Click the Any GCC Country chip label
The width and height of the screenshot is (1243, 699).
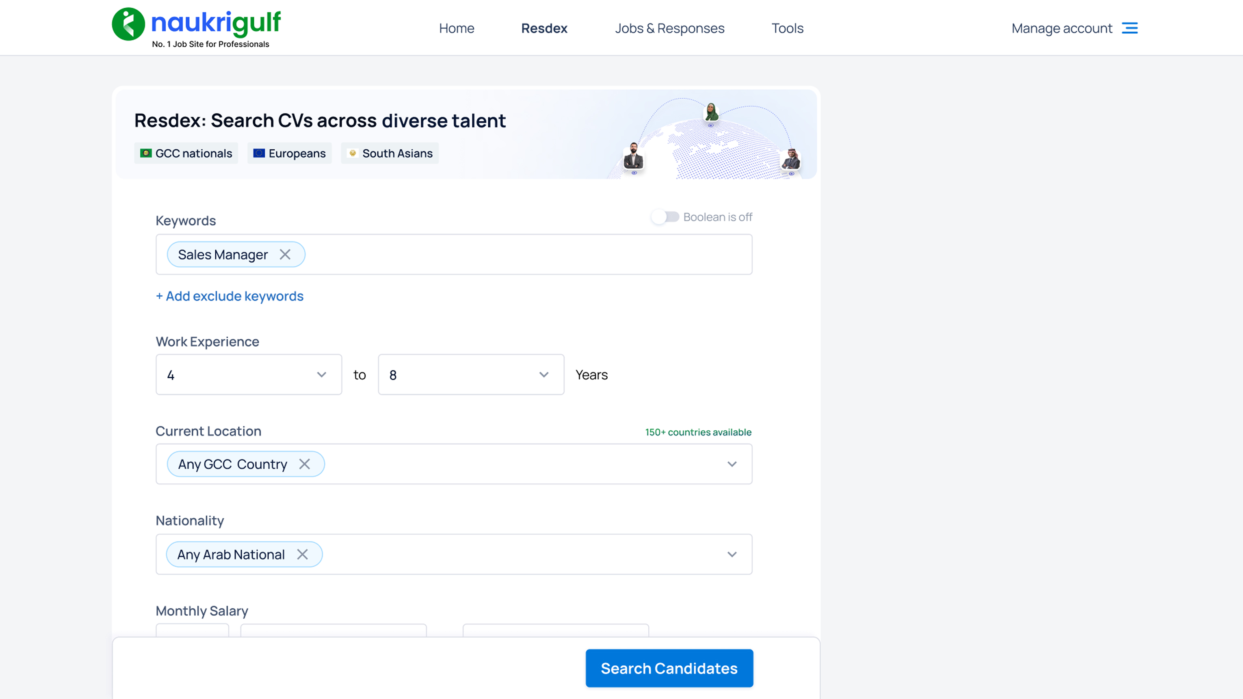(233, 464)
